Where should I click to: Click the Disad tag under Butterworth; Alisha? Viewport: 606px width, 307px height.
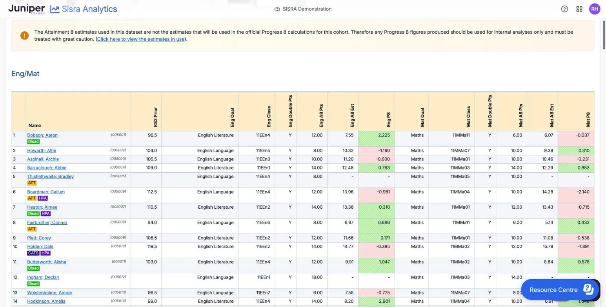coord(33,268)
